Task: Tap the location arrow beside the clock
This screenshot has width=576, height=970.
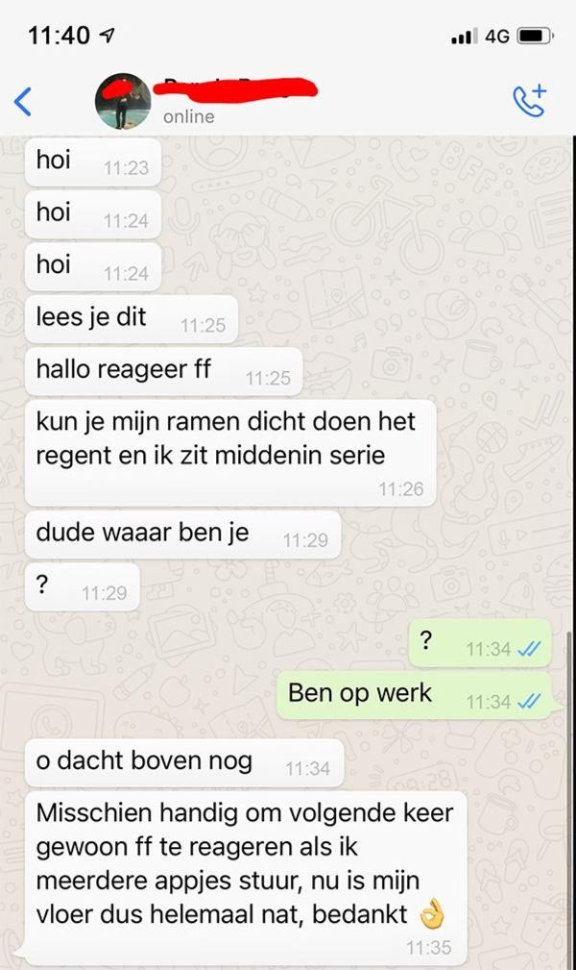Action: [x=107, y=36]
